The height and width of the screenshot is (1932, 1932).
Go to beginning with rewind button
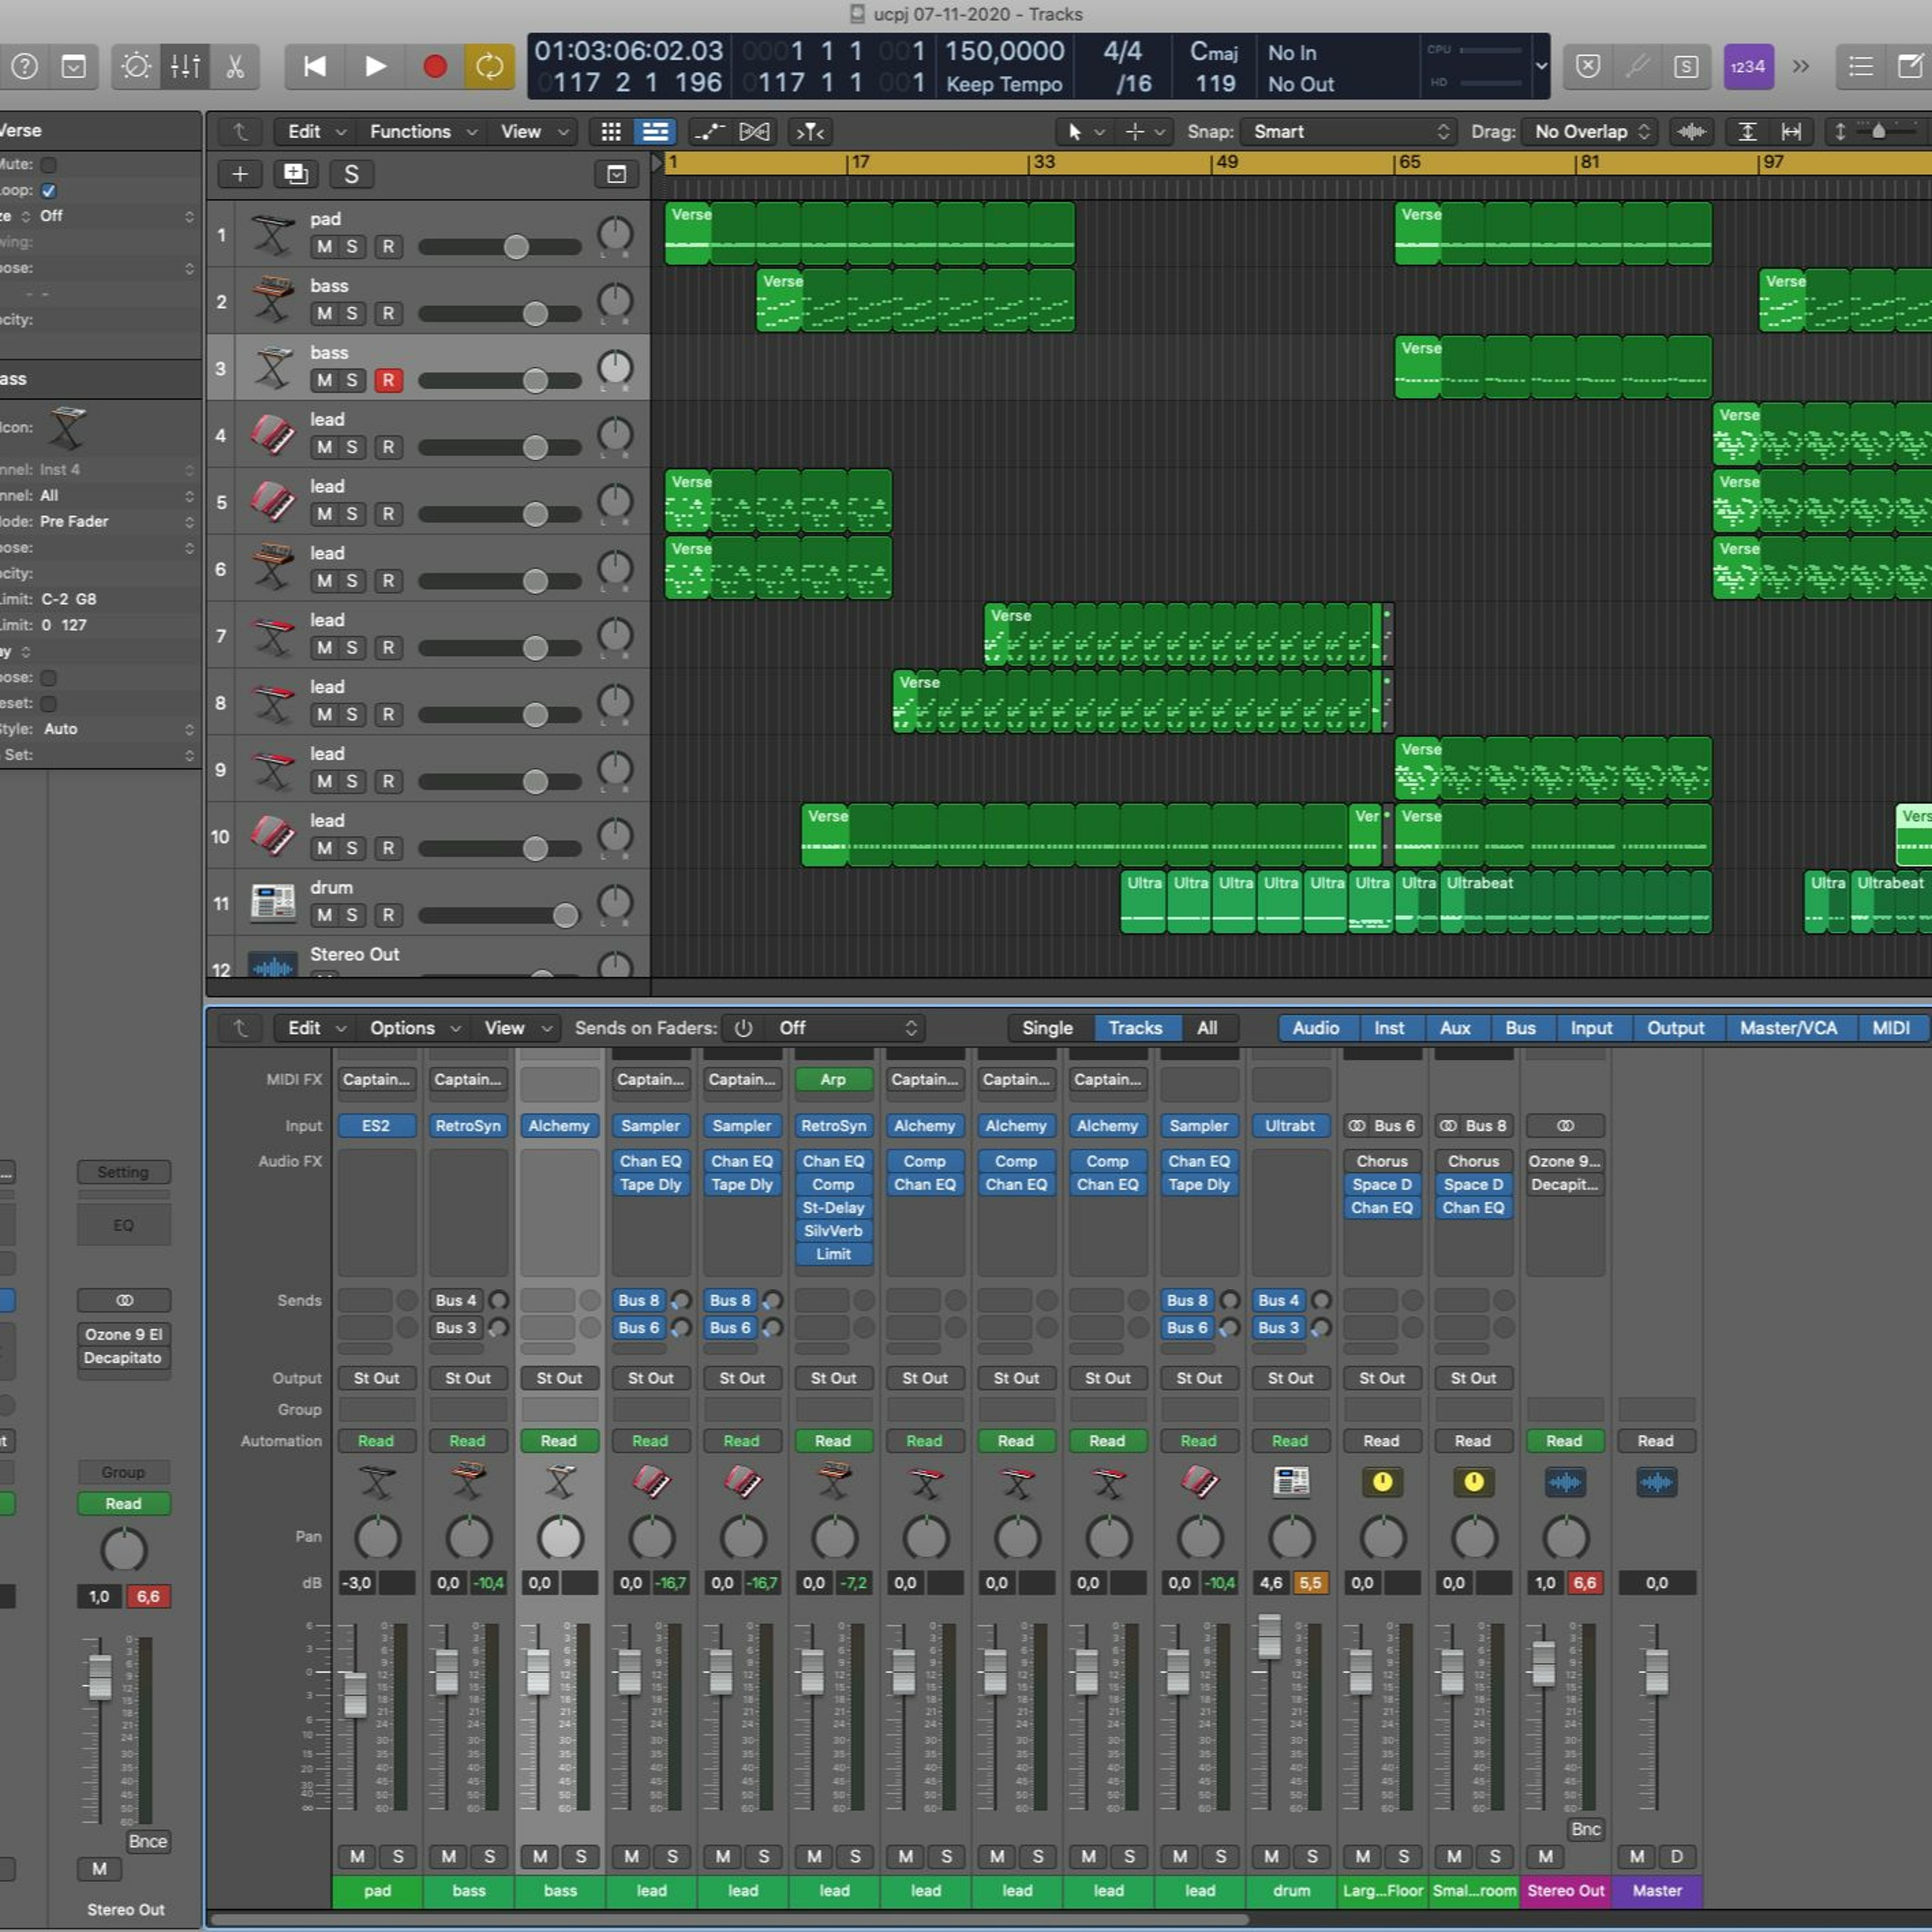click(314, 67)
